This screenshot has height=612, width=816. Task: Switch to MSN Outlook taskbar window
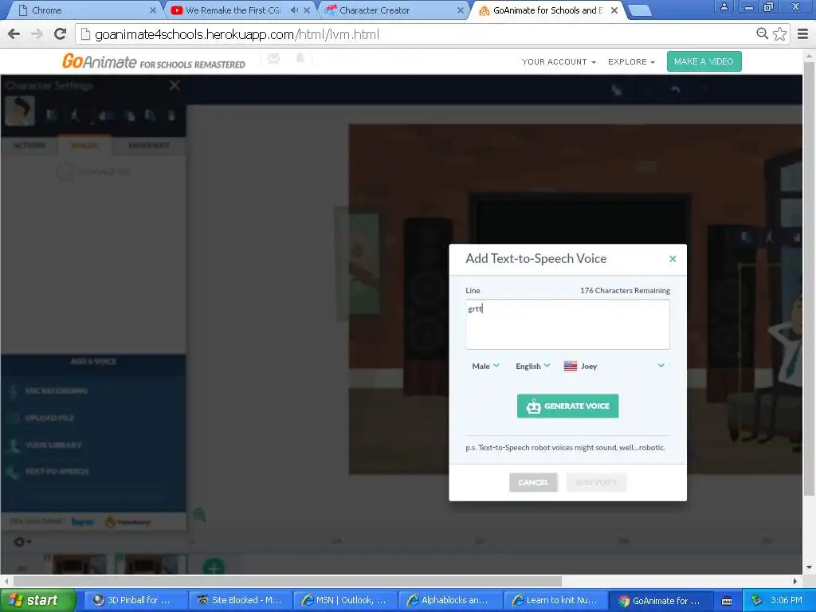346,600
